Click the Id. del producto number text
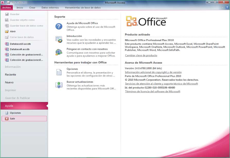This screenshot has width=230, height=158. 150,88
